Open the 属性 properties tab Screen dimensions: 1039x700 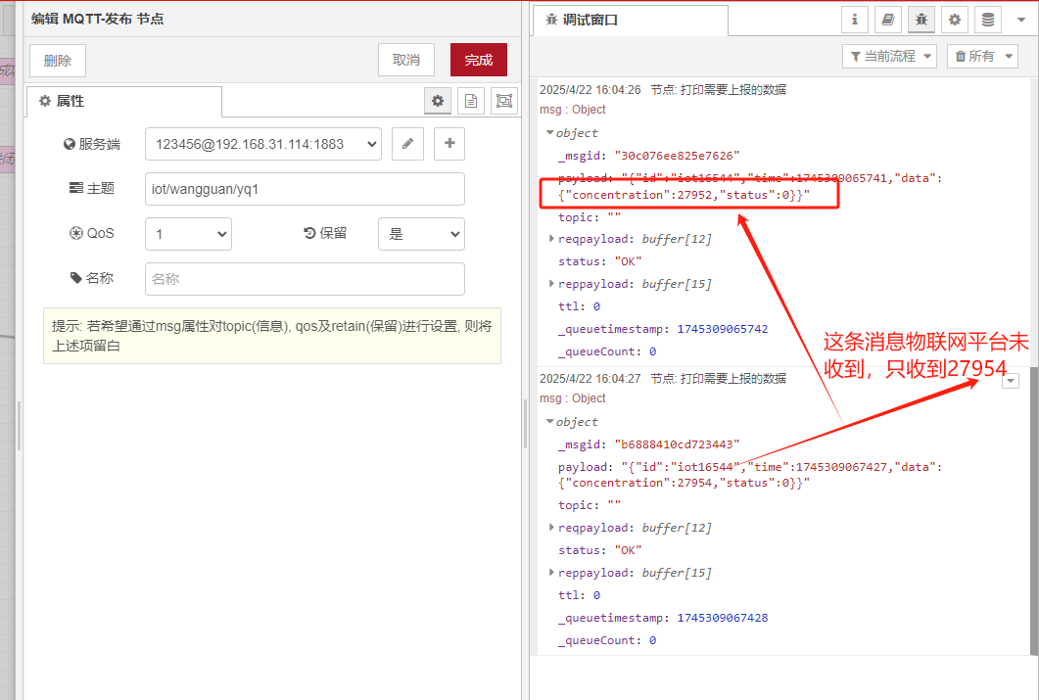coord(123,101)
